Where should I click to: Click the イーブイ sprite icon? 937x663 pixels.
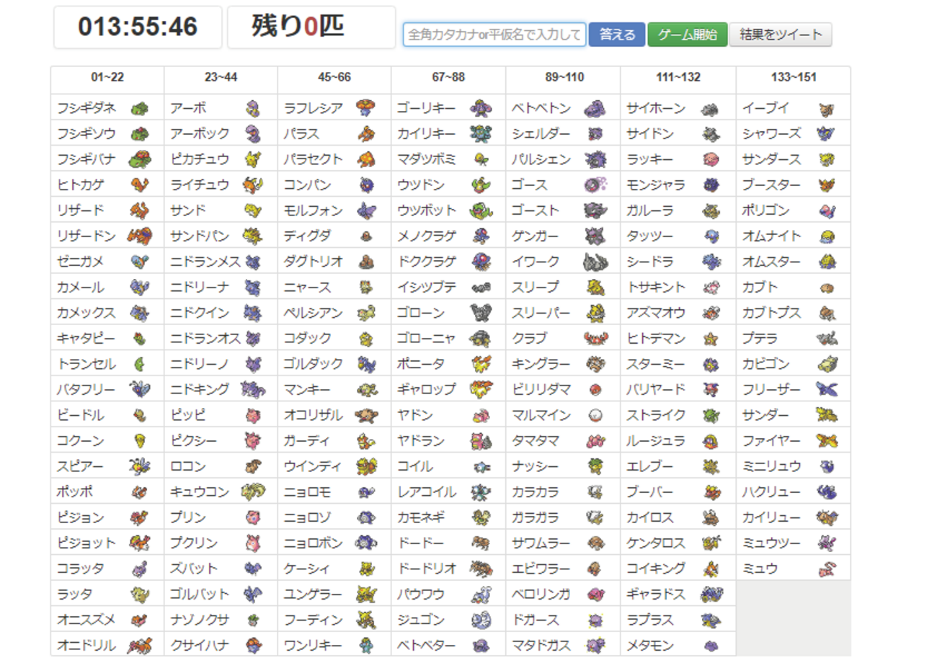826,109
